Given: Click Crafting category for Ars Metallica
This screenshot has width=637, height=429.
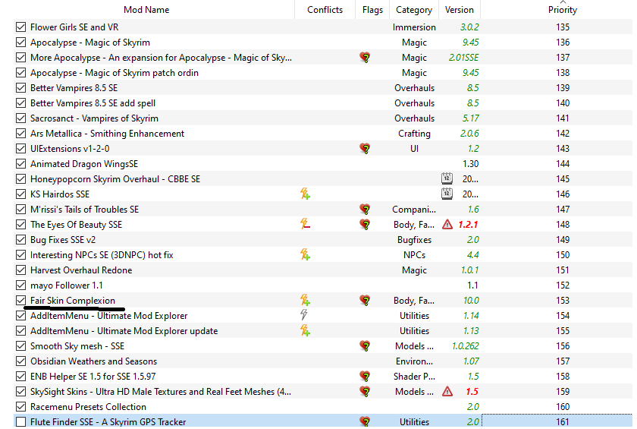Looking at the screenshot, I should 414,134.
